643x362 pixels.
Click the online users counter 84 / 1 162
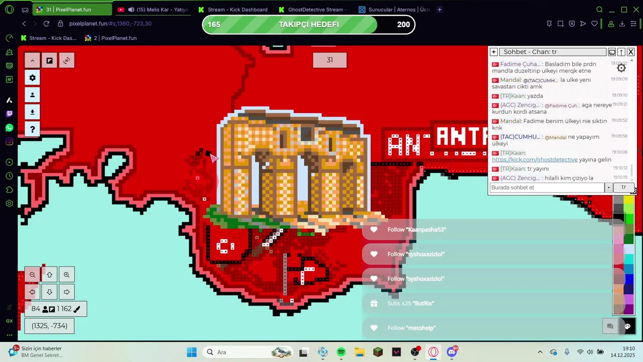click(55, 309)
